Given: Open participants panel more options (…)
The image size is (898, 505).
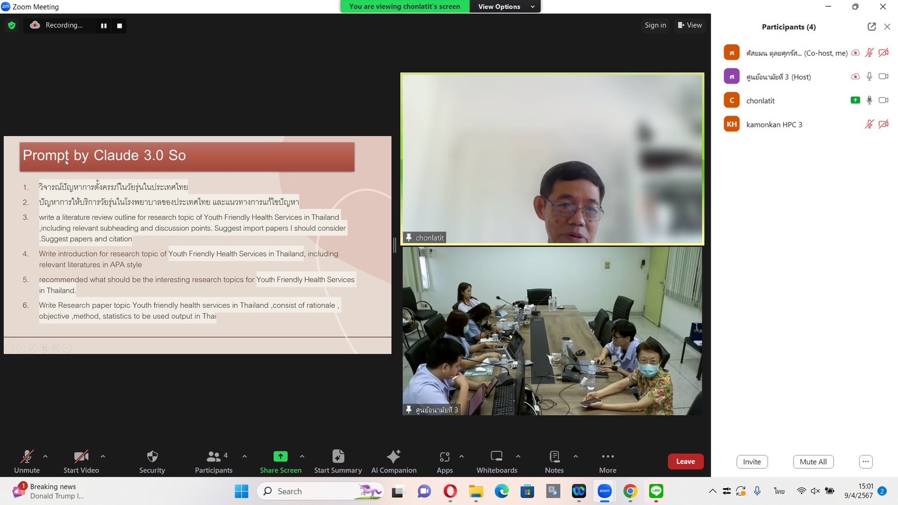Looking at the screenshot, I should coord(865,462).
